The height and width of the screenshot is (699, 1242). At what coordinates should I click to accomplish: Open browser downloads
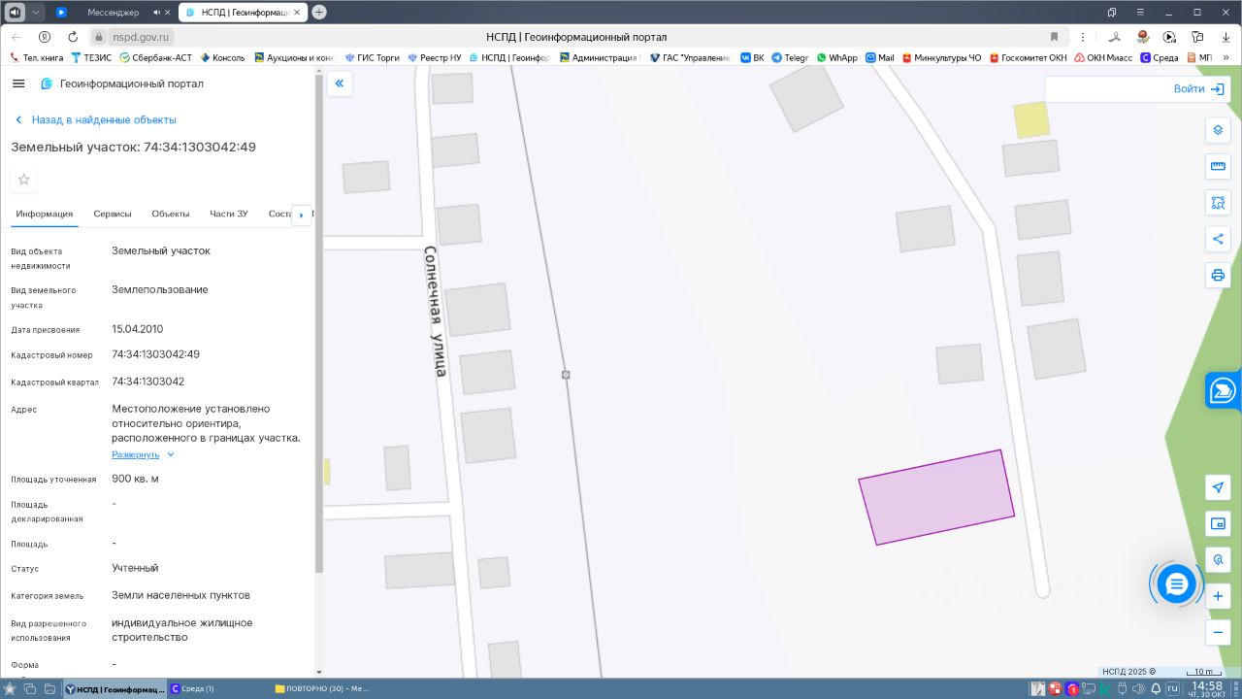tap(1225, 37)
